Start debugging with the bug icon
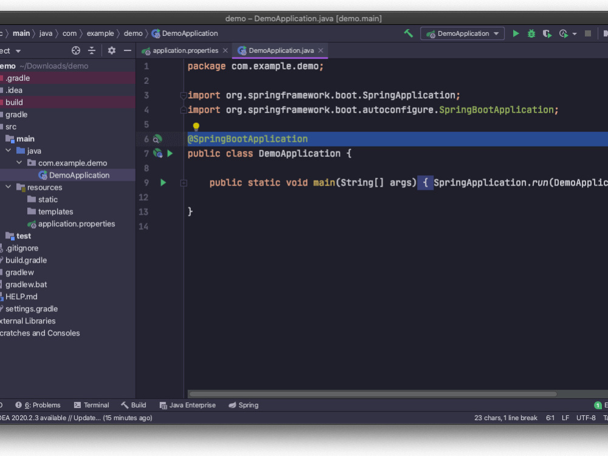Screen dimensions: 608x456 (531, 33)
